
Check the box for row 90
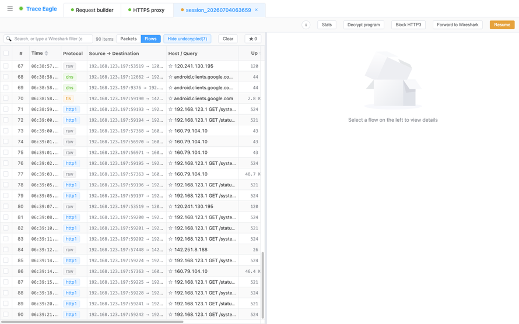[x=6, y=315]
